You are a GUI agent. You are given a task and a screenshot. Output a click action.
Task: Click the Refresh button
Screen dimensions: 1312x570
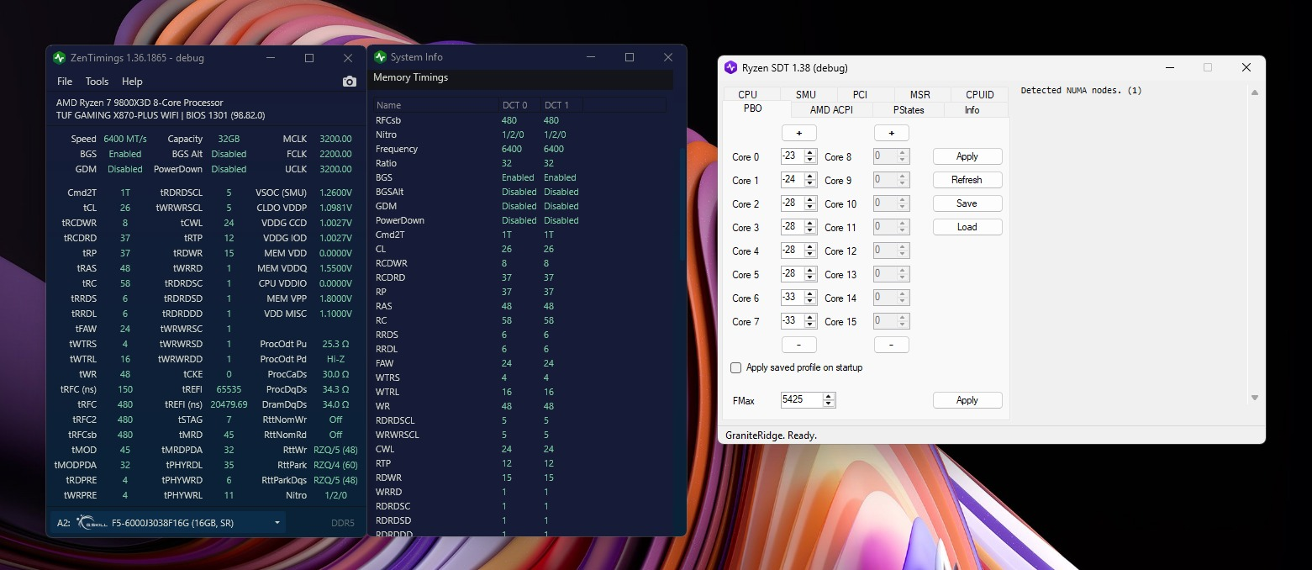coord(967,180)
